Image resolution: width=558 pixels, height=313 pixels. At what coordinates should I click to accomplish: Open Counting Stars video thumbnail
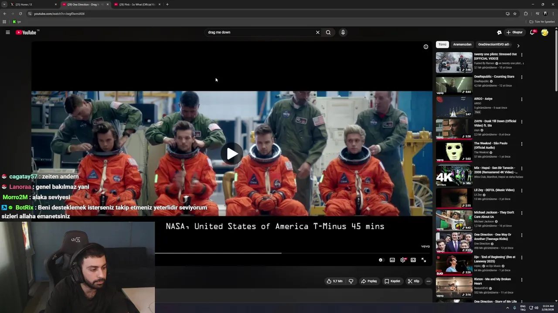[454, 85]
